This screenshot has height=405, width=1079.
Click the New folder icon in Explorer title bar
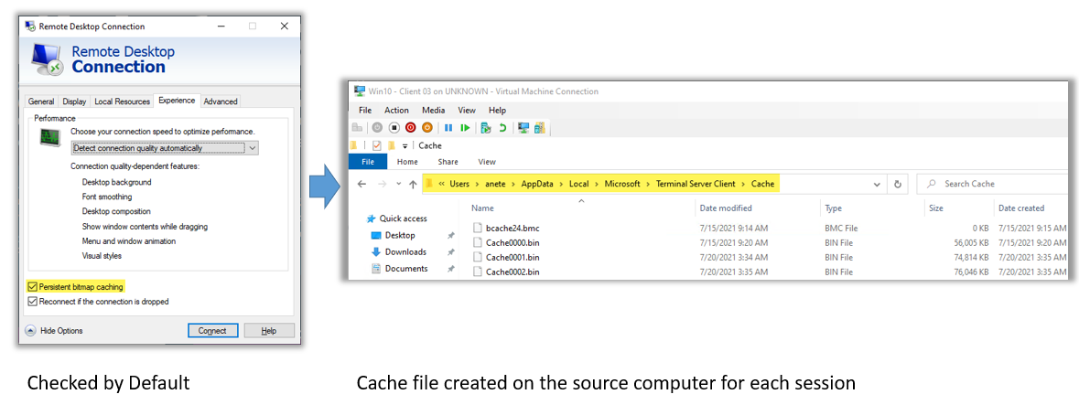392,145
